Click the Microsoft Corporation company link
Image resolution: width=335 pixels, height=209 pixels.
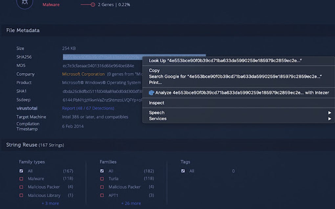[83, 74]
